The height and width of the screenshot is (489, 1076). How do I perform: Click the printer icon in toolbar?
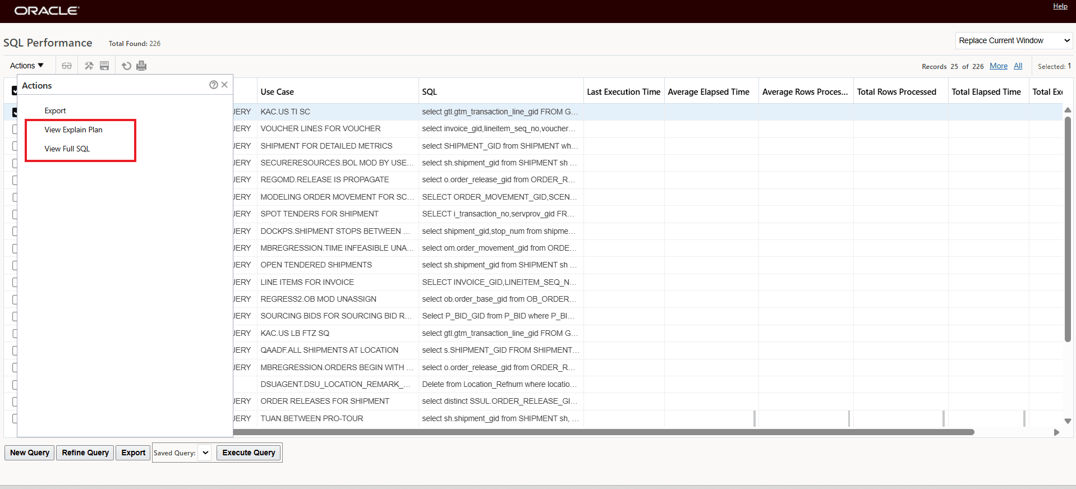click(141, 66)
